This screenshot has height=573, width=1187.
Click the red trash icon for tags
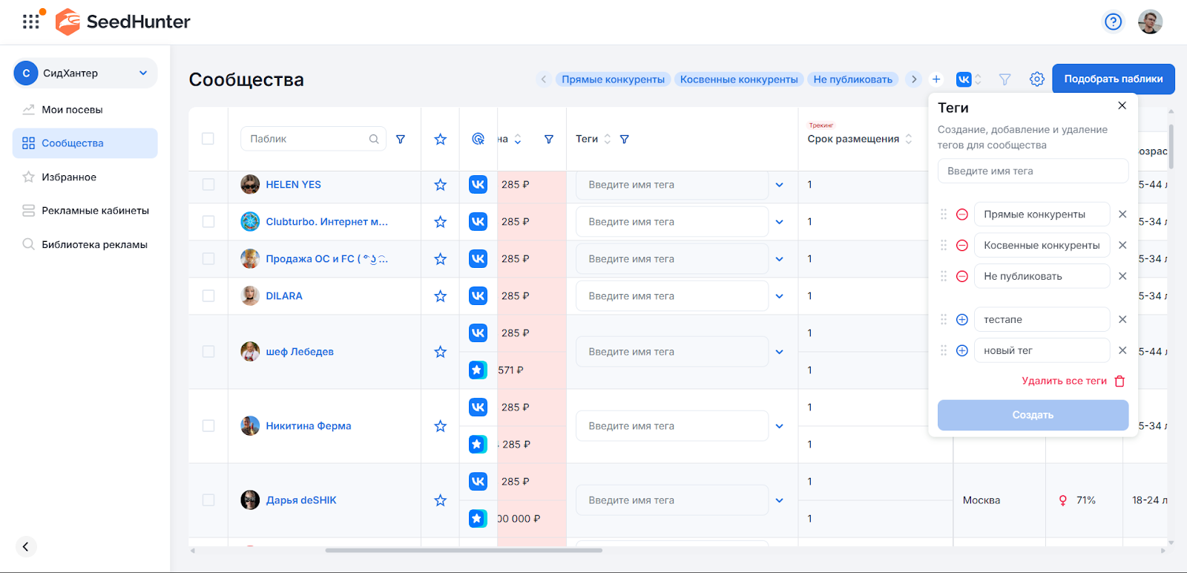click(x=1119, y=382)
